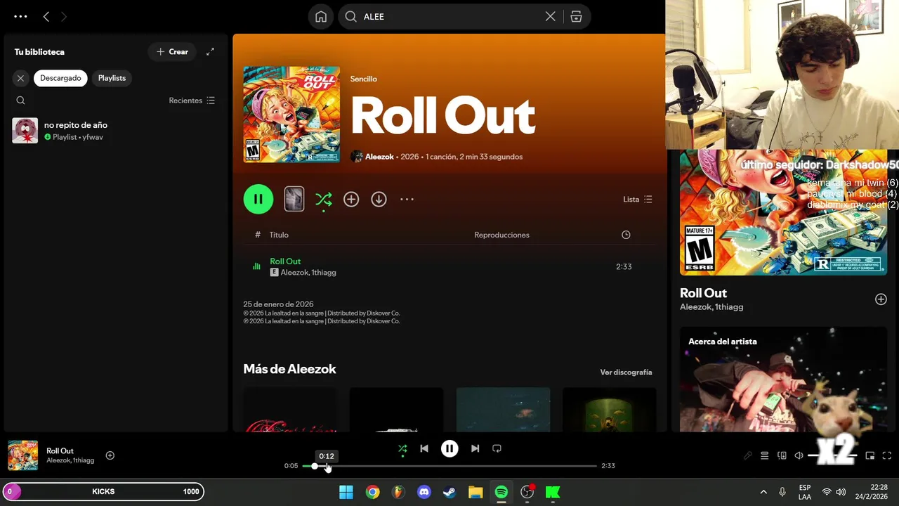Click the duration clock column icon
The width and height of the screenshot is (899, 506).
point(626,235)
